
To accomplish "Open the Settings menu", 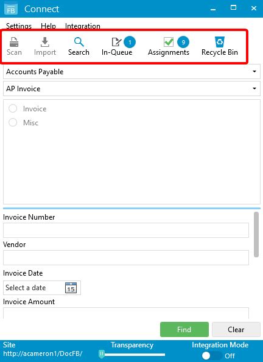I will [x=19, y=26].
